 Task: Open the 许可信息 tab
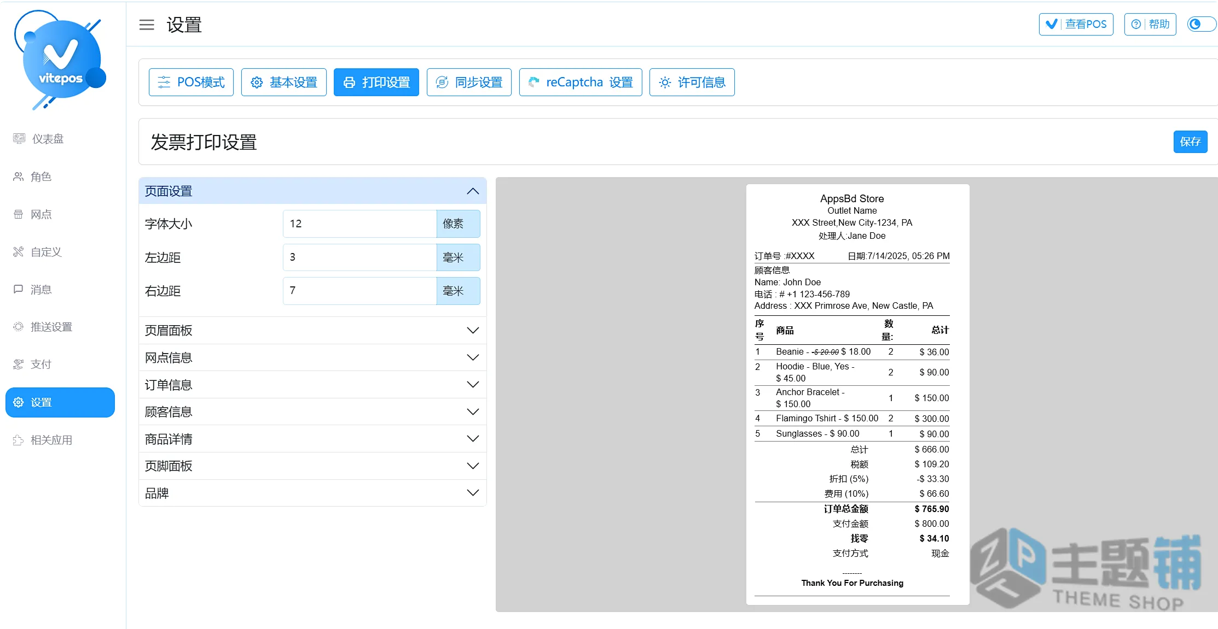pos(692,82)
